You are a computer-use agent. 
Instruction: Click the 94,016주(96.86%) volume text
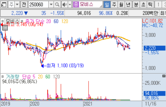click(19, 81)
